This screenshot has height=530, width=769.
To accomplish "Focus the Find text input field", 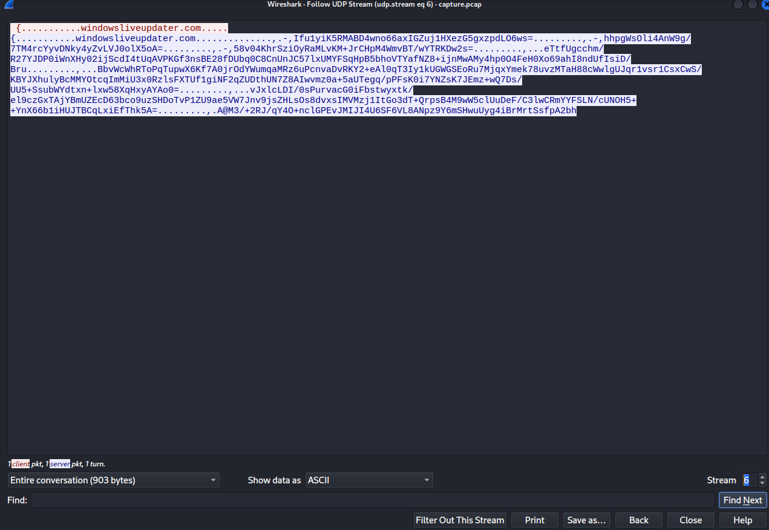I will point(372,500).
